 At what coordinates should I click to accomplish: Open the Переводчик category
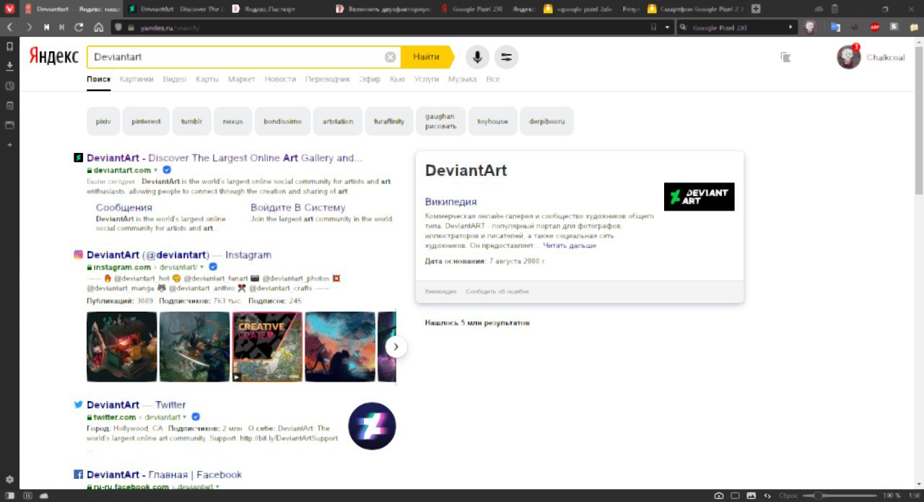[328, 79]
